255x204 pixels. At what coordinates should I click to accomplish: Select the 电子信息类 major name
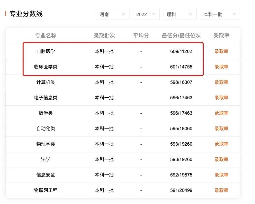[x=46, y=98]
